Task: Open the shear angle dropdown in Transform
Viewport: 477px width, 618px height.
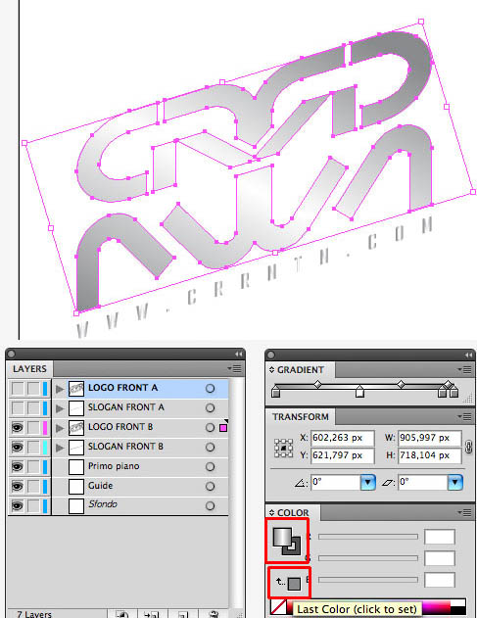Action: [x=454, y=482]
